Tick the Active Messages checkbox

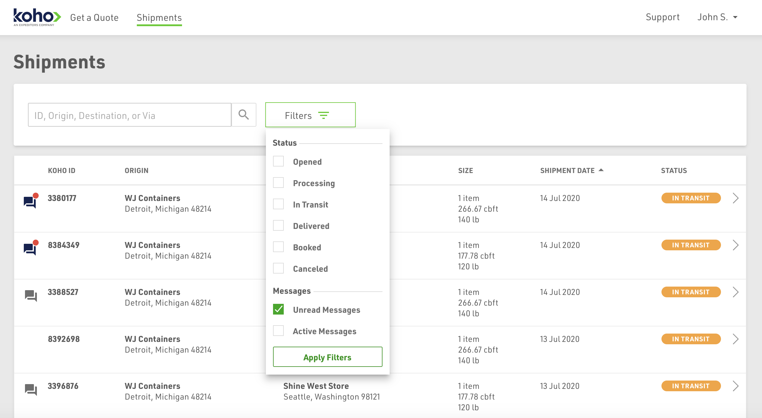pos(278,331)
